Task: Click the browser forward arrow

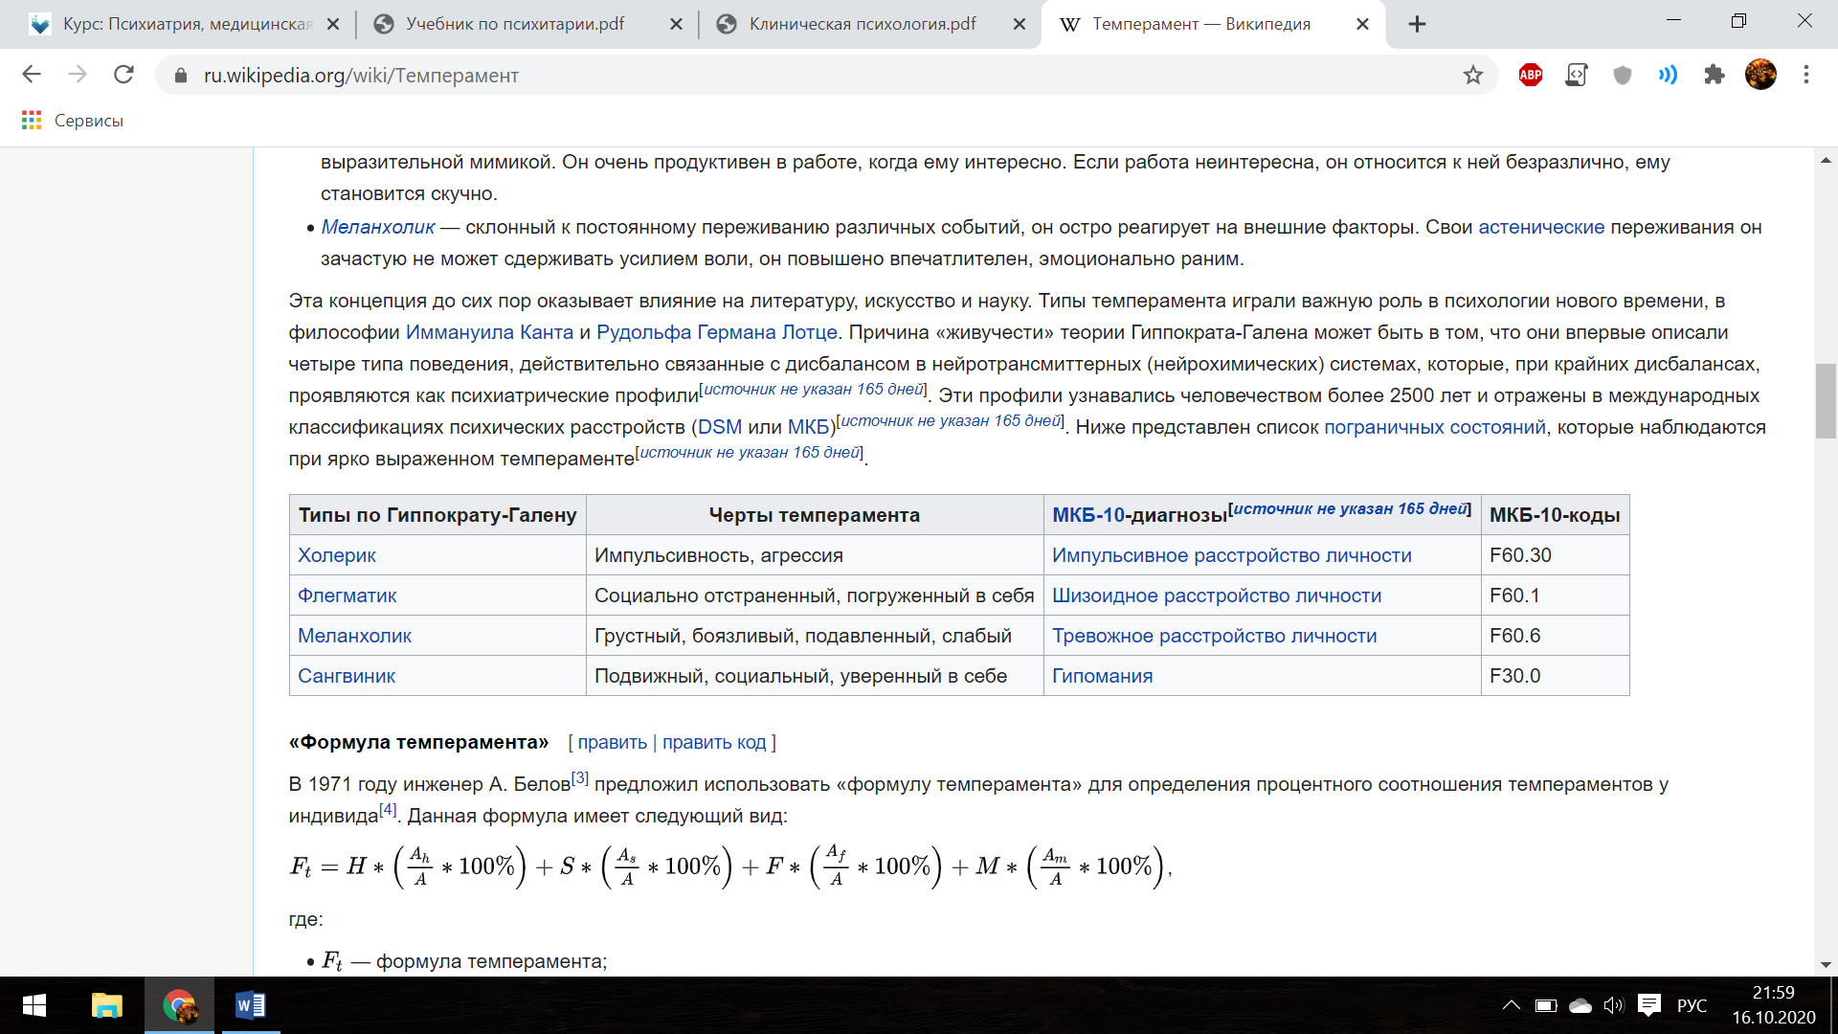Action: pyautogui.click(x=78, y=75)
